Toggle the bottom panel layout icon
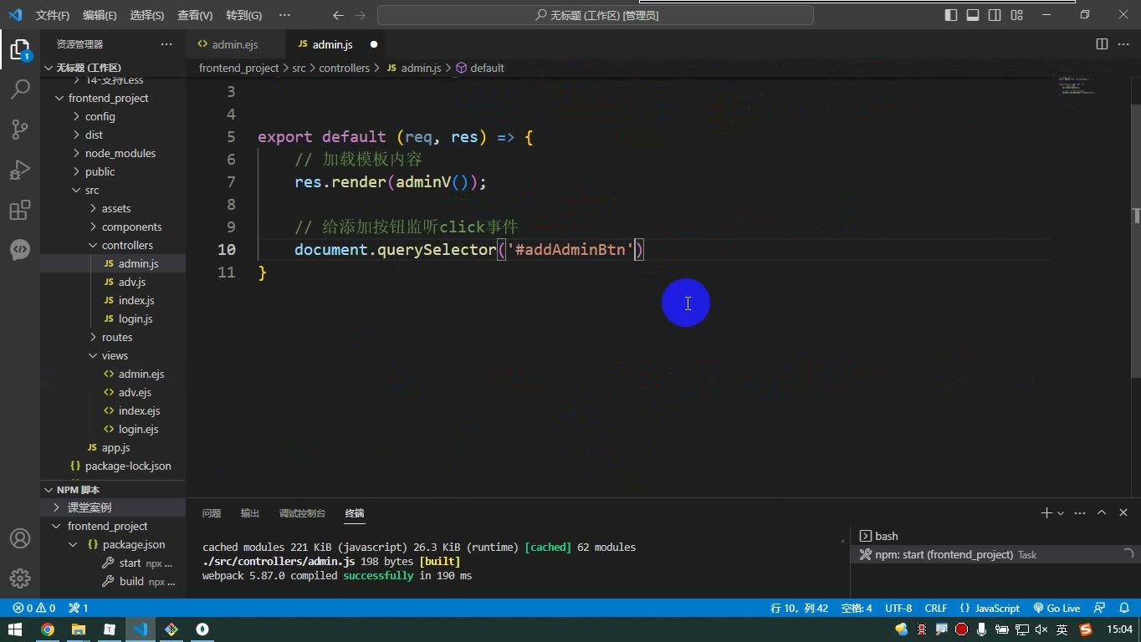This screenshot has height=642, width=1141. tap(973, 15)
